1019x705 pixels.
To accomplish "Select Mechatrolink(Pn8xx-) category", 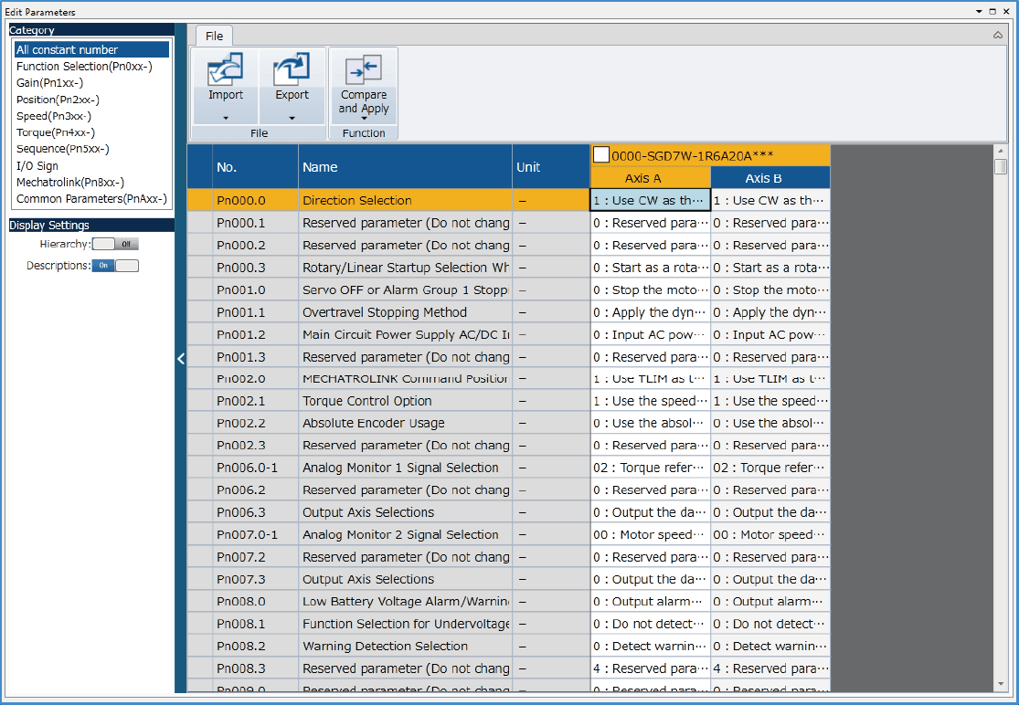I will [x=69, y=182].
